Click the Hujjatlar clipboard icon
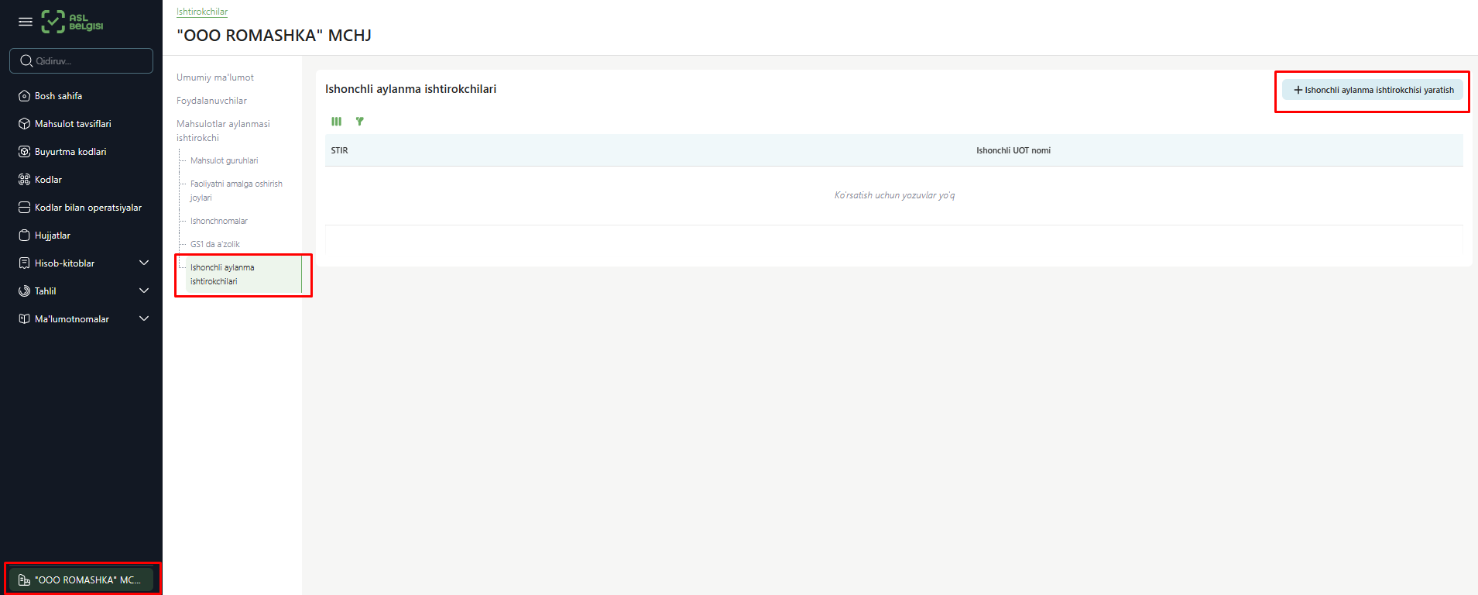This screenshot has height=595, width=1478. coord(25,236)
